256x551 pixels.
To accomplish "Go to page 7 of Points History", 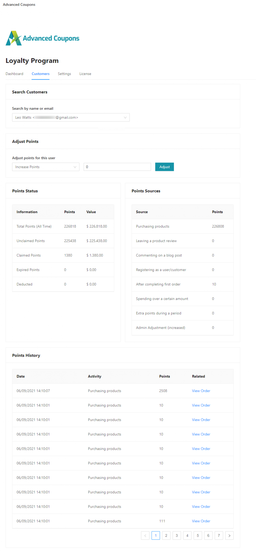I will pos(219,535).
